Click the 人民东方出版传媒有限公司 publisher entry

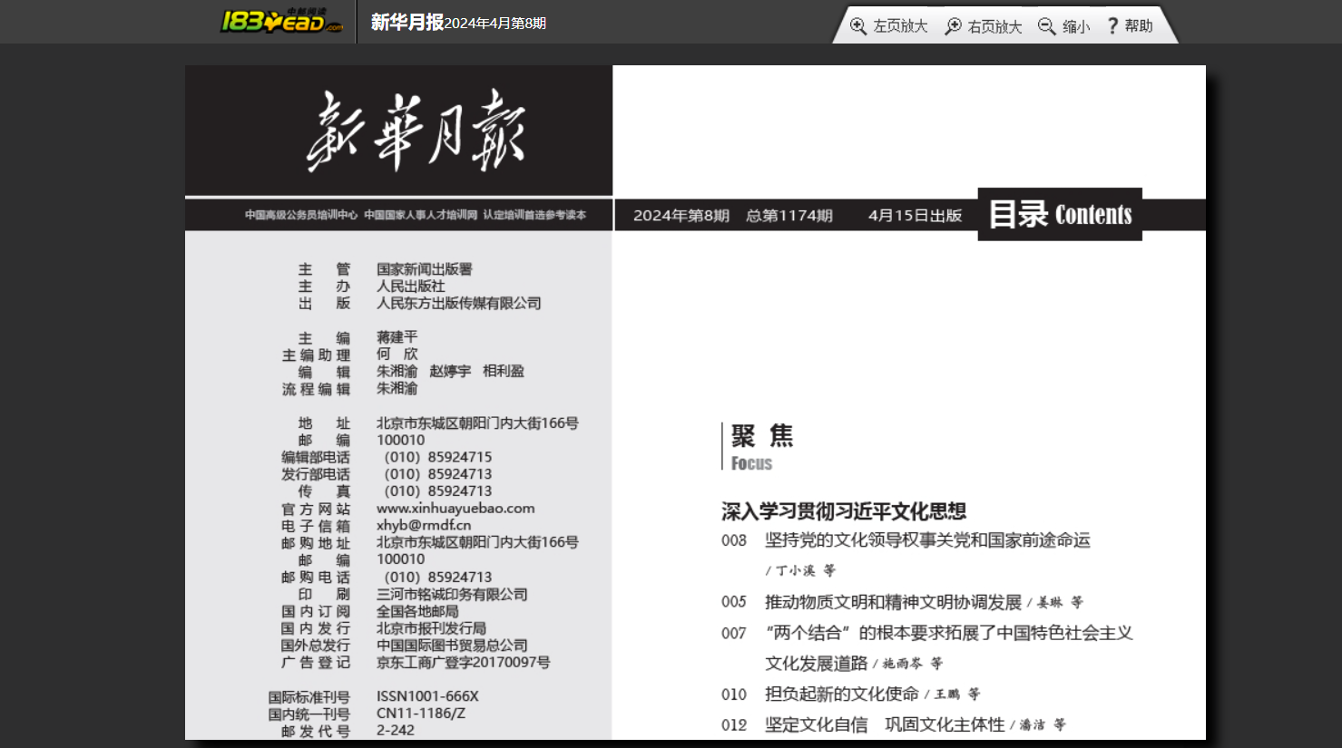(x=459, y=304)
